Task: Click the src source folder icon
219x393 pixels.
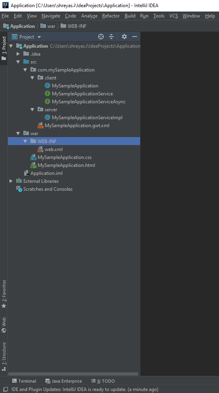Action: 26,62
